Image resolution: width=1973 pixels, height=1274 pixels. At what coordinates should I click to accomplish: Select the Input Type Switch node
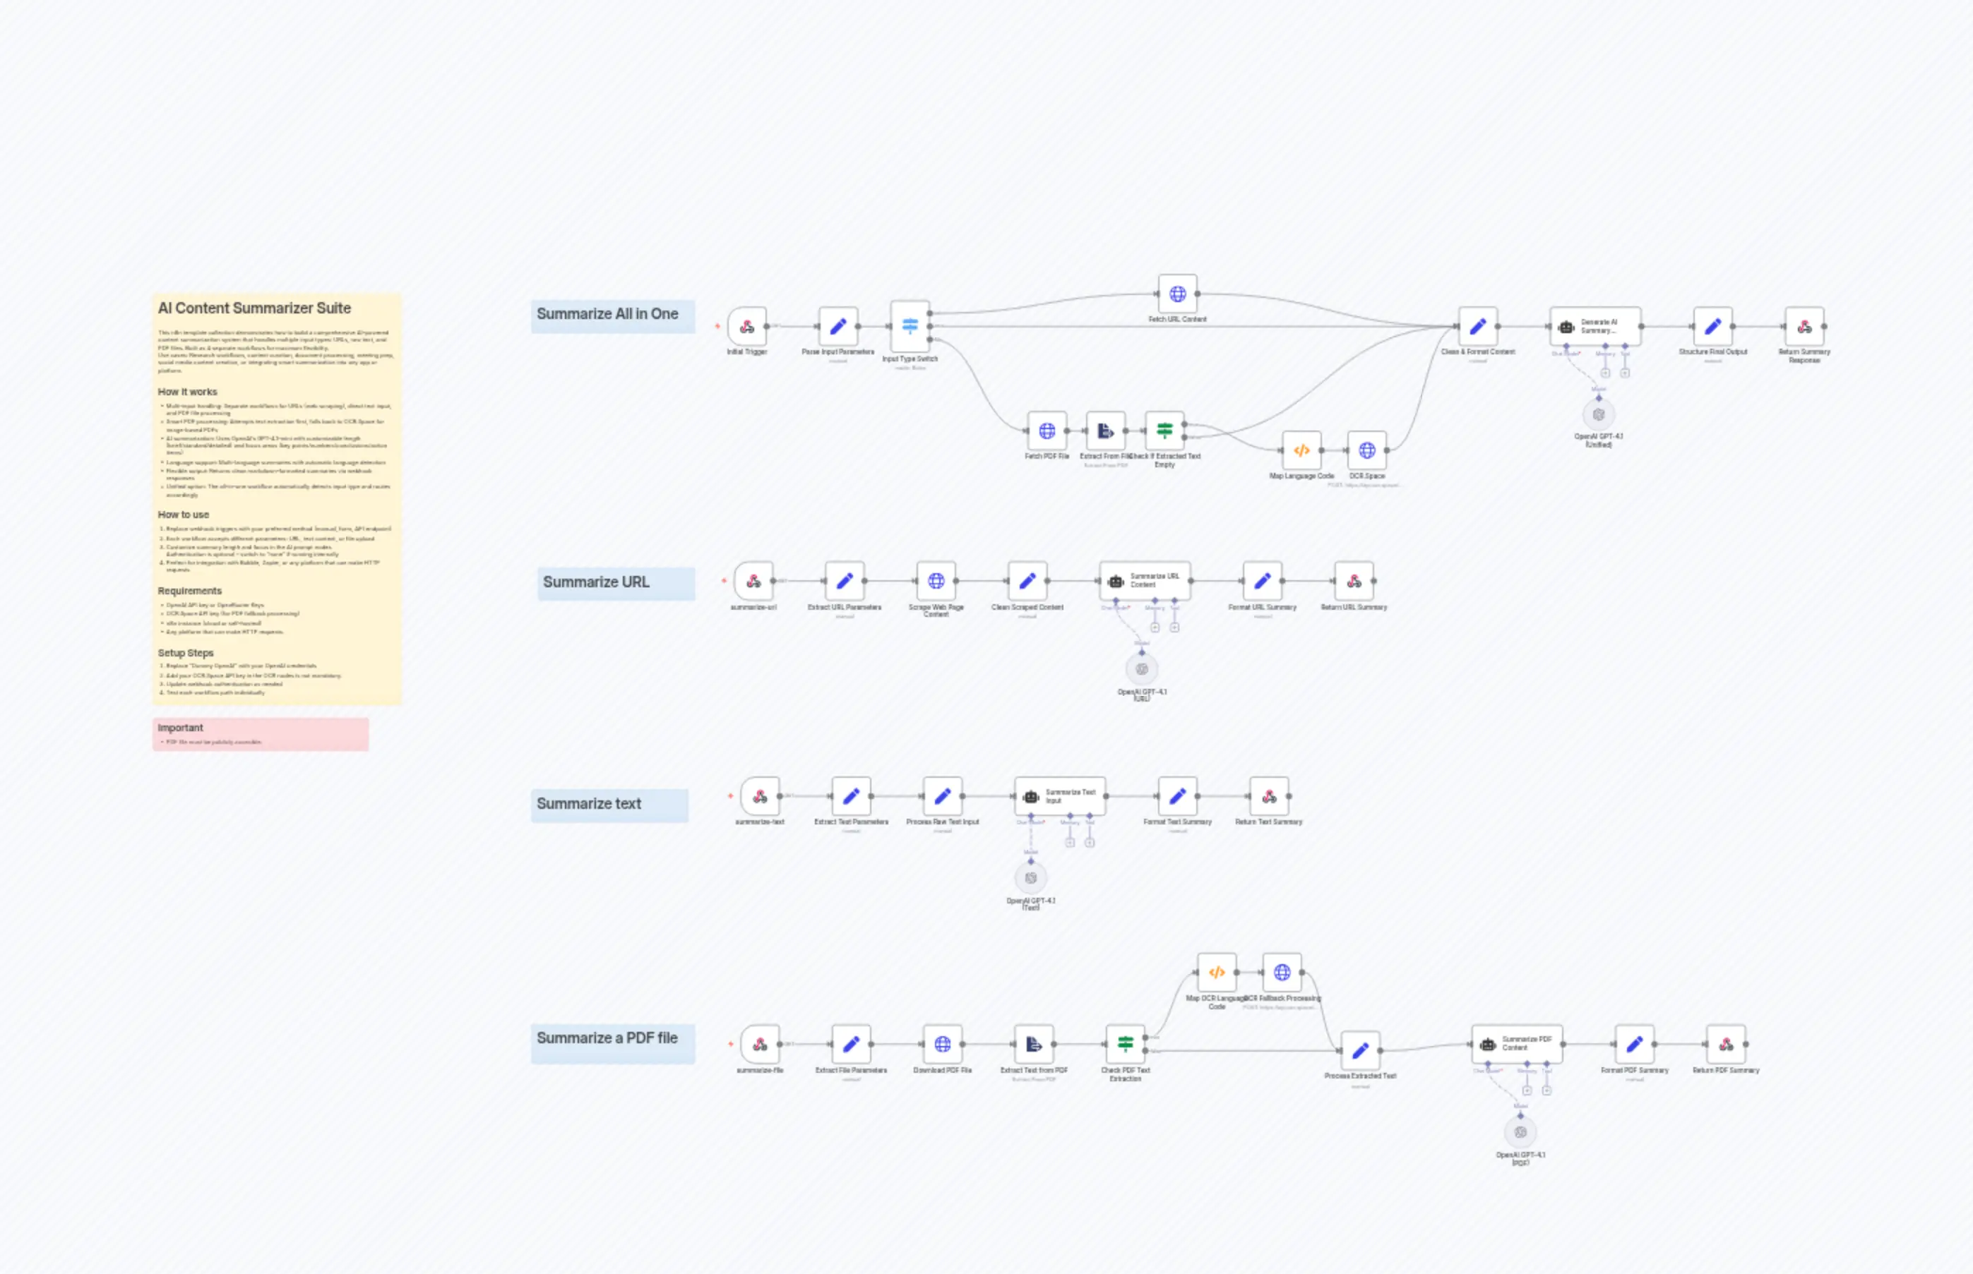910,327
